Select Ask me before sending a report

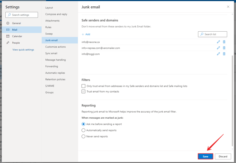pos(83,124)
